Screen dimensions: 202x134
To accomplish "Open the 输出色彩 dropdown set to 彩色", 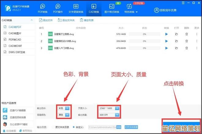I will tap(67, 108).
